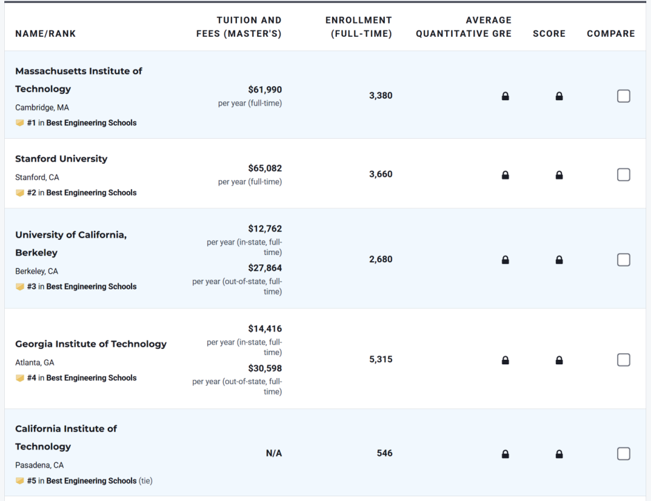The width and height of the screenshot is (651, 501).
Task: Click Berkeley's $27,864 out-of-state tuition
Action: click(265, 268)
